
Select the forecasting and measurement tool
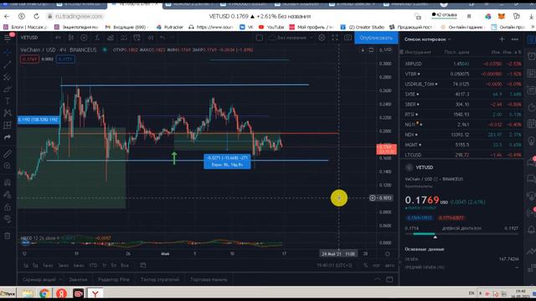8,125
